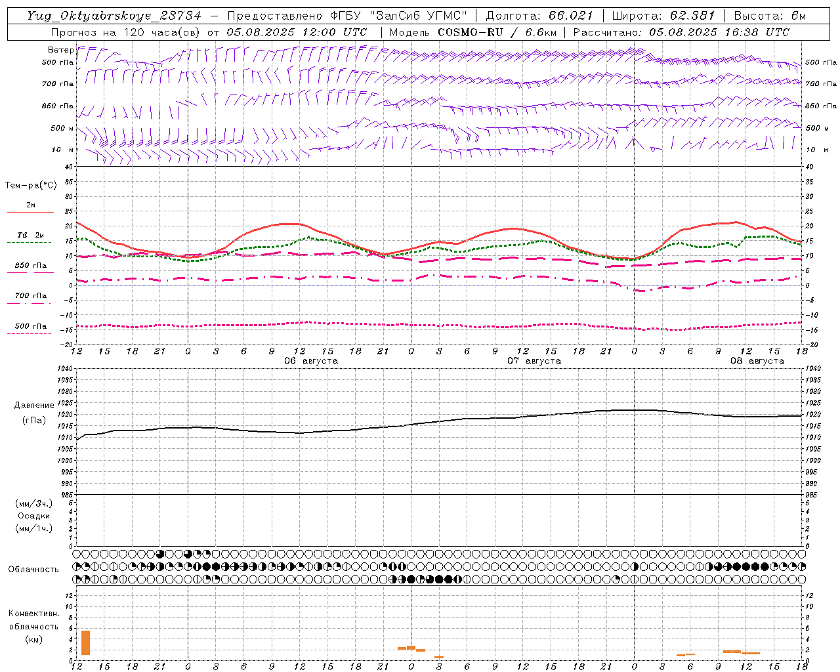Click the Долгота: 66.021 header field

539,16
